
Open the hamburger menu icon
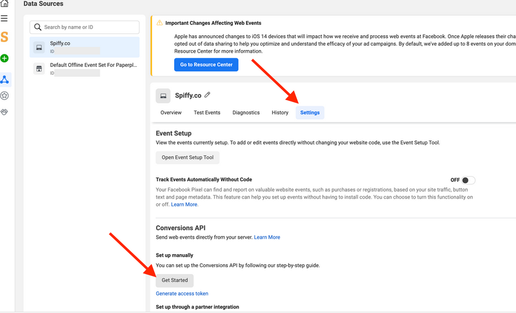pyautogui.click(x=4, y=19)
